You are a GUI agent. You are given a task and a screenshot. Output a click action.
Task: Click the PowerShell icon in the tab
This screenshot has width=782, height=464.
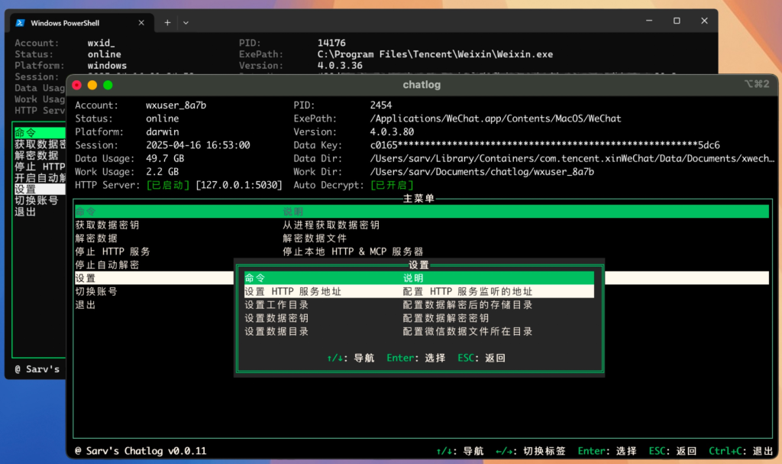click(x=20, y=23)
